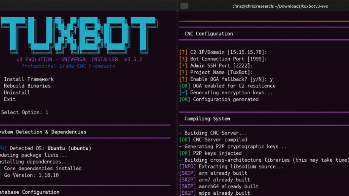This screenshot has height=196, width=349.
Task: Click the TUXBOT ASCII art banner
Action: tap(79, 36)
